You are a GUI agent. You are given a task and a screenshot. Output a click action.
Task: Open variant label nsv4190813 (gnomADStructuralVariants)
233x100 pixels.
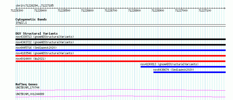pyautogui.click(x=169, y=64)
